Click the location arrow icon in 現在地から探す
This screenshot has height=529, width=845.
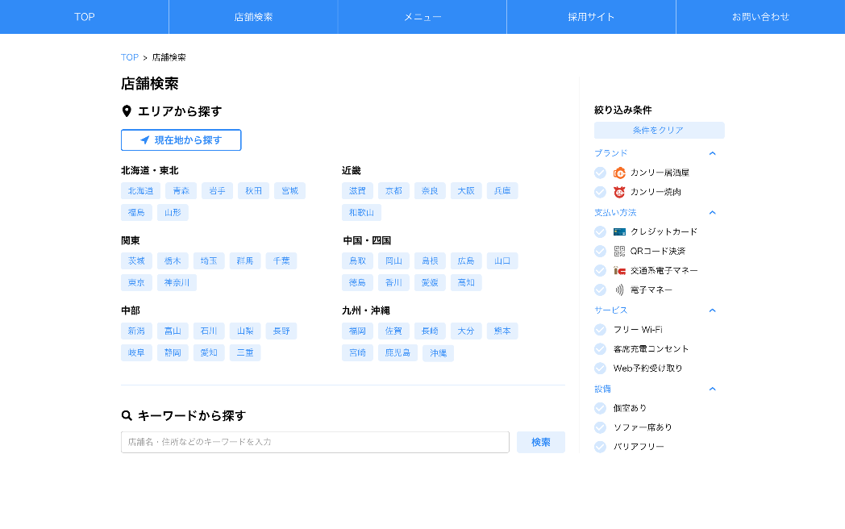(145, 140)
